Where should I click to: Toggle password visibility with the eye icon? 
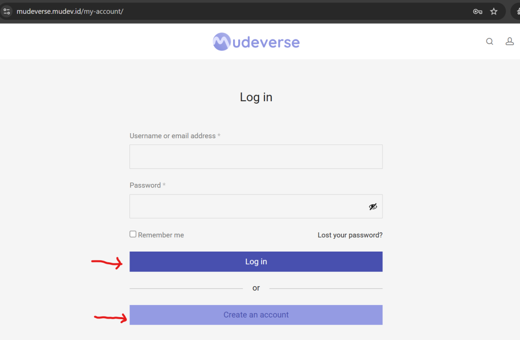click(x=373, y=207)
